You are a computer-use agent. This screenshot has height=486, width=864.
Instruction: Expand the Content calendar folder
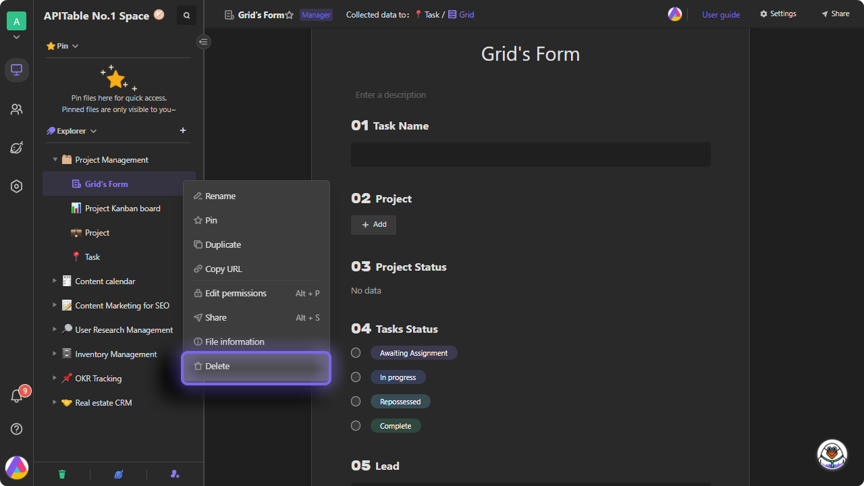55,281
